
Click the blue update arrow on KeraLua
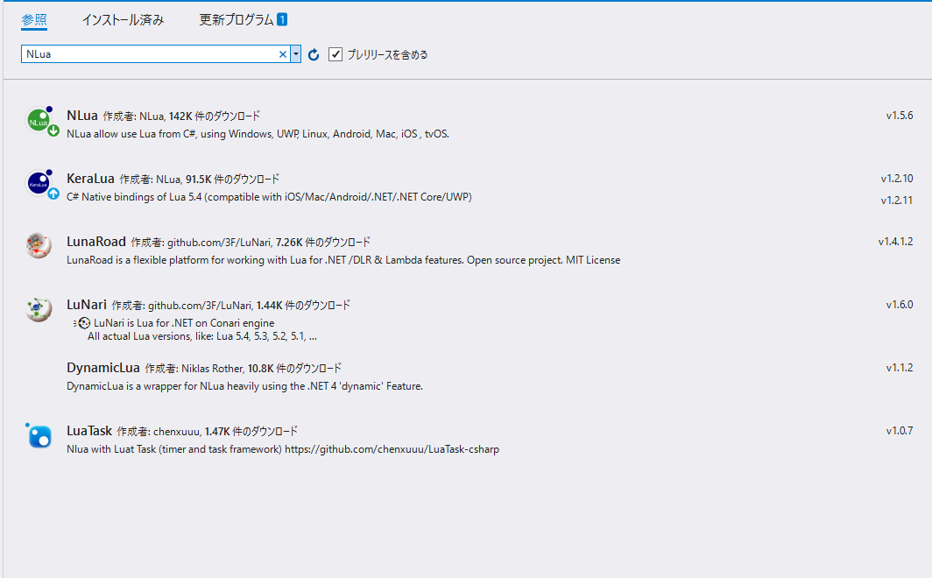click(x=53, y=194)
